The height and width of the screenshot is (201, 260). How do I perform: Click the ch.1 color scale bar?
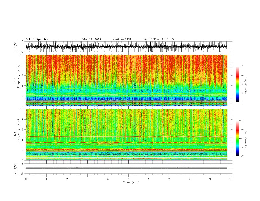tap(238, 84)
